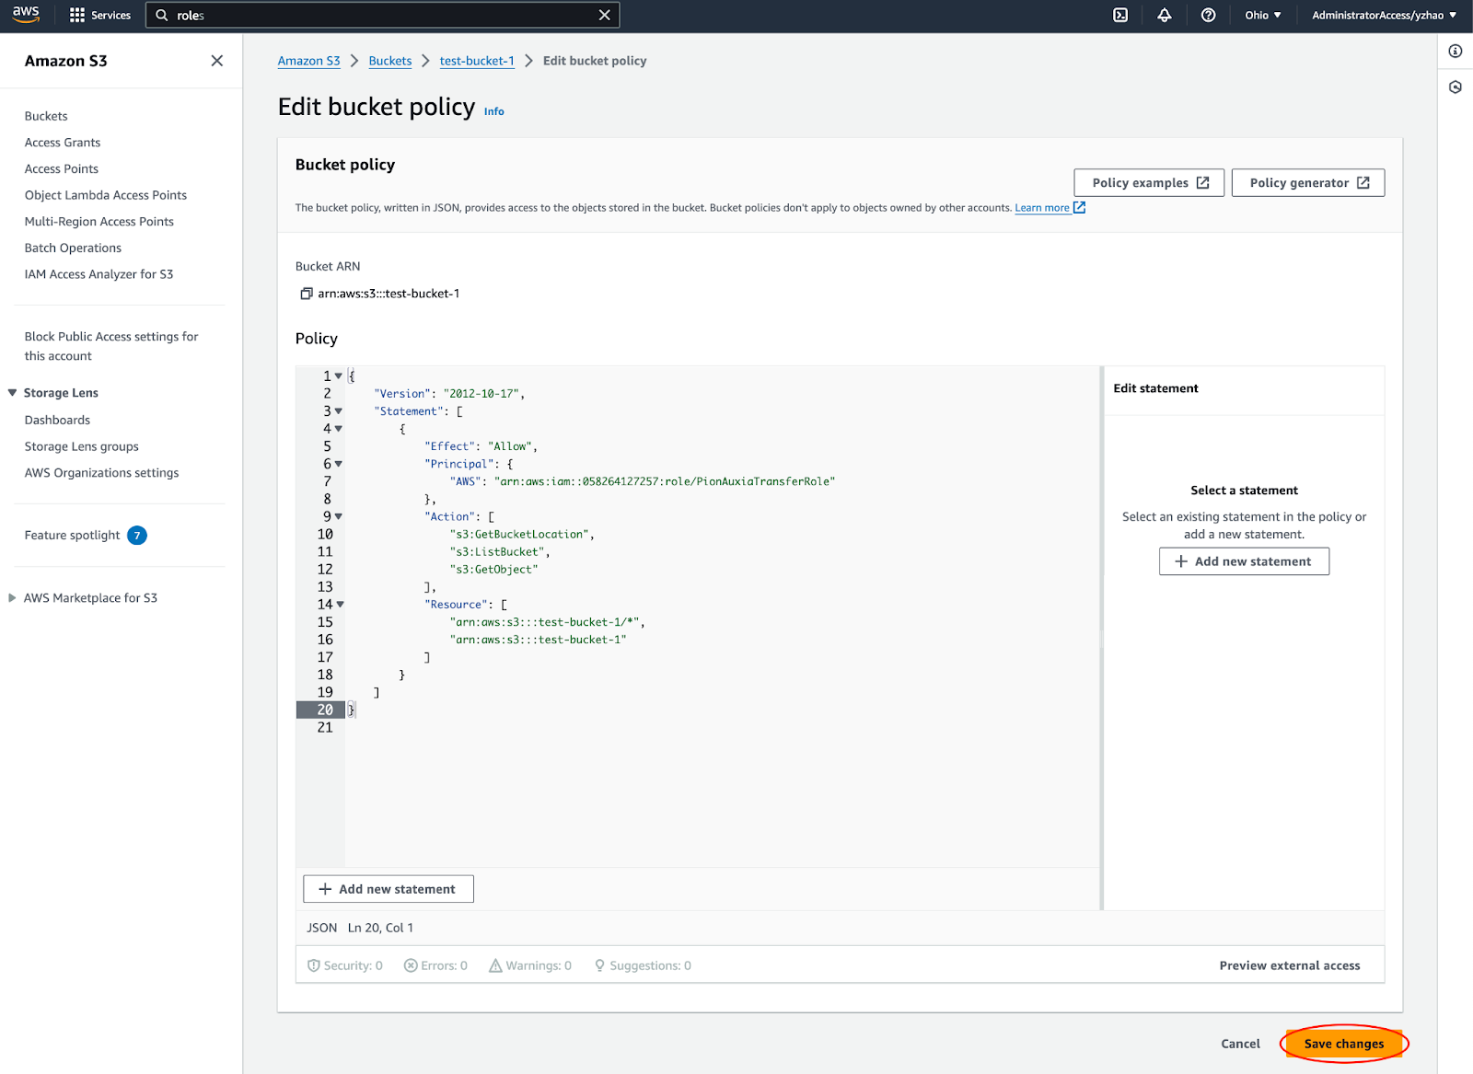
Task: Open IAM Access Analyzer for S3
Action: click(x=99, y=274)
